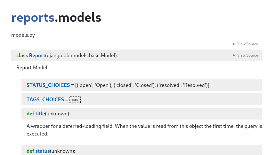
Task: Open the TAGS_CHOICES attribute anchor link
Action: point(45,99)
